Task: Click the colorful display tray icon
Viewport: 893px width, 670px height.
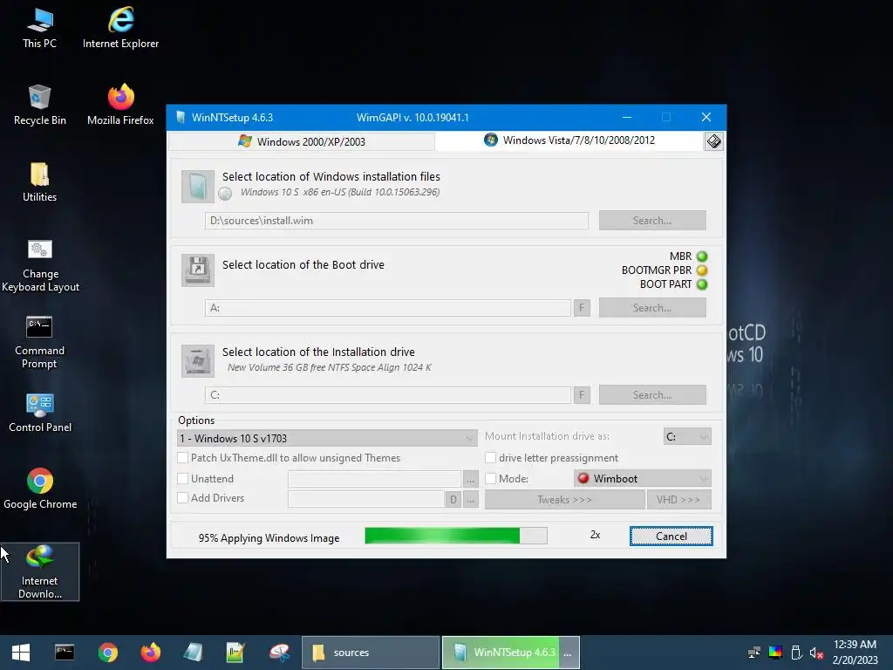Action: click(x=775, y=653)
